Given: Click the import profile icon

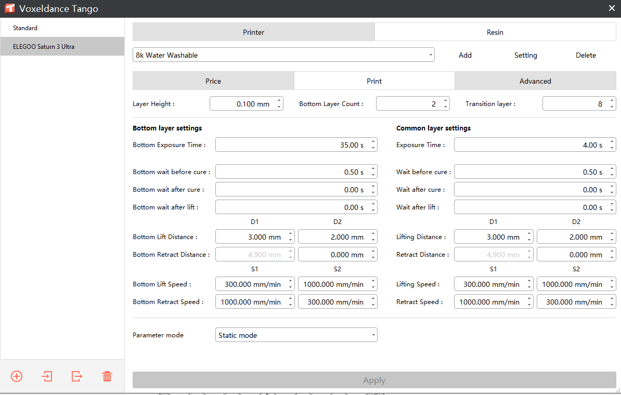Looking at the screenshot, I should pos(47,376).
